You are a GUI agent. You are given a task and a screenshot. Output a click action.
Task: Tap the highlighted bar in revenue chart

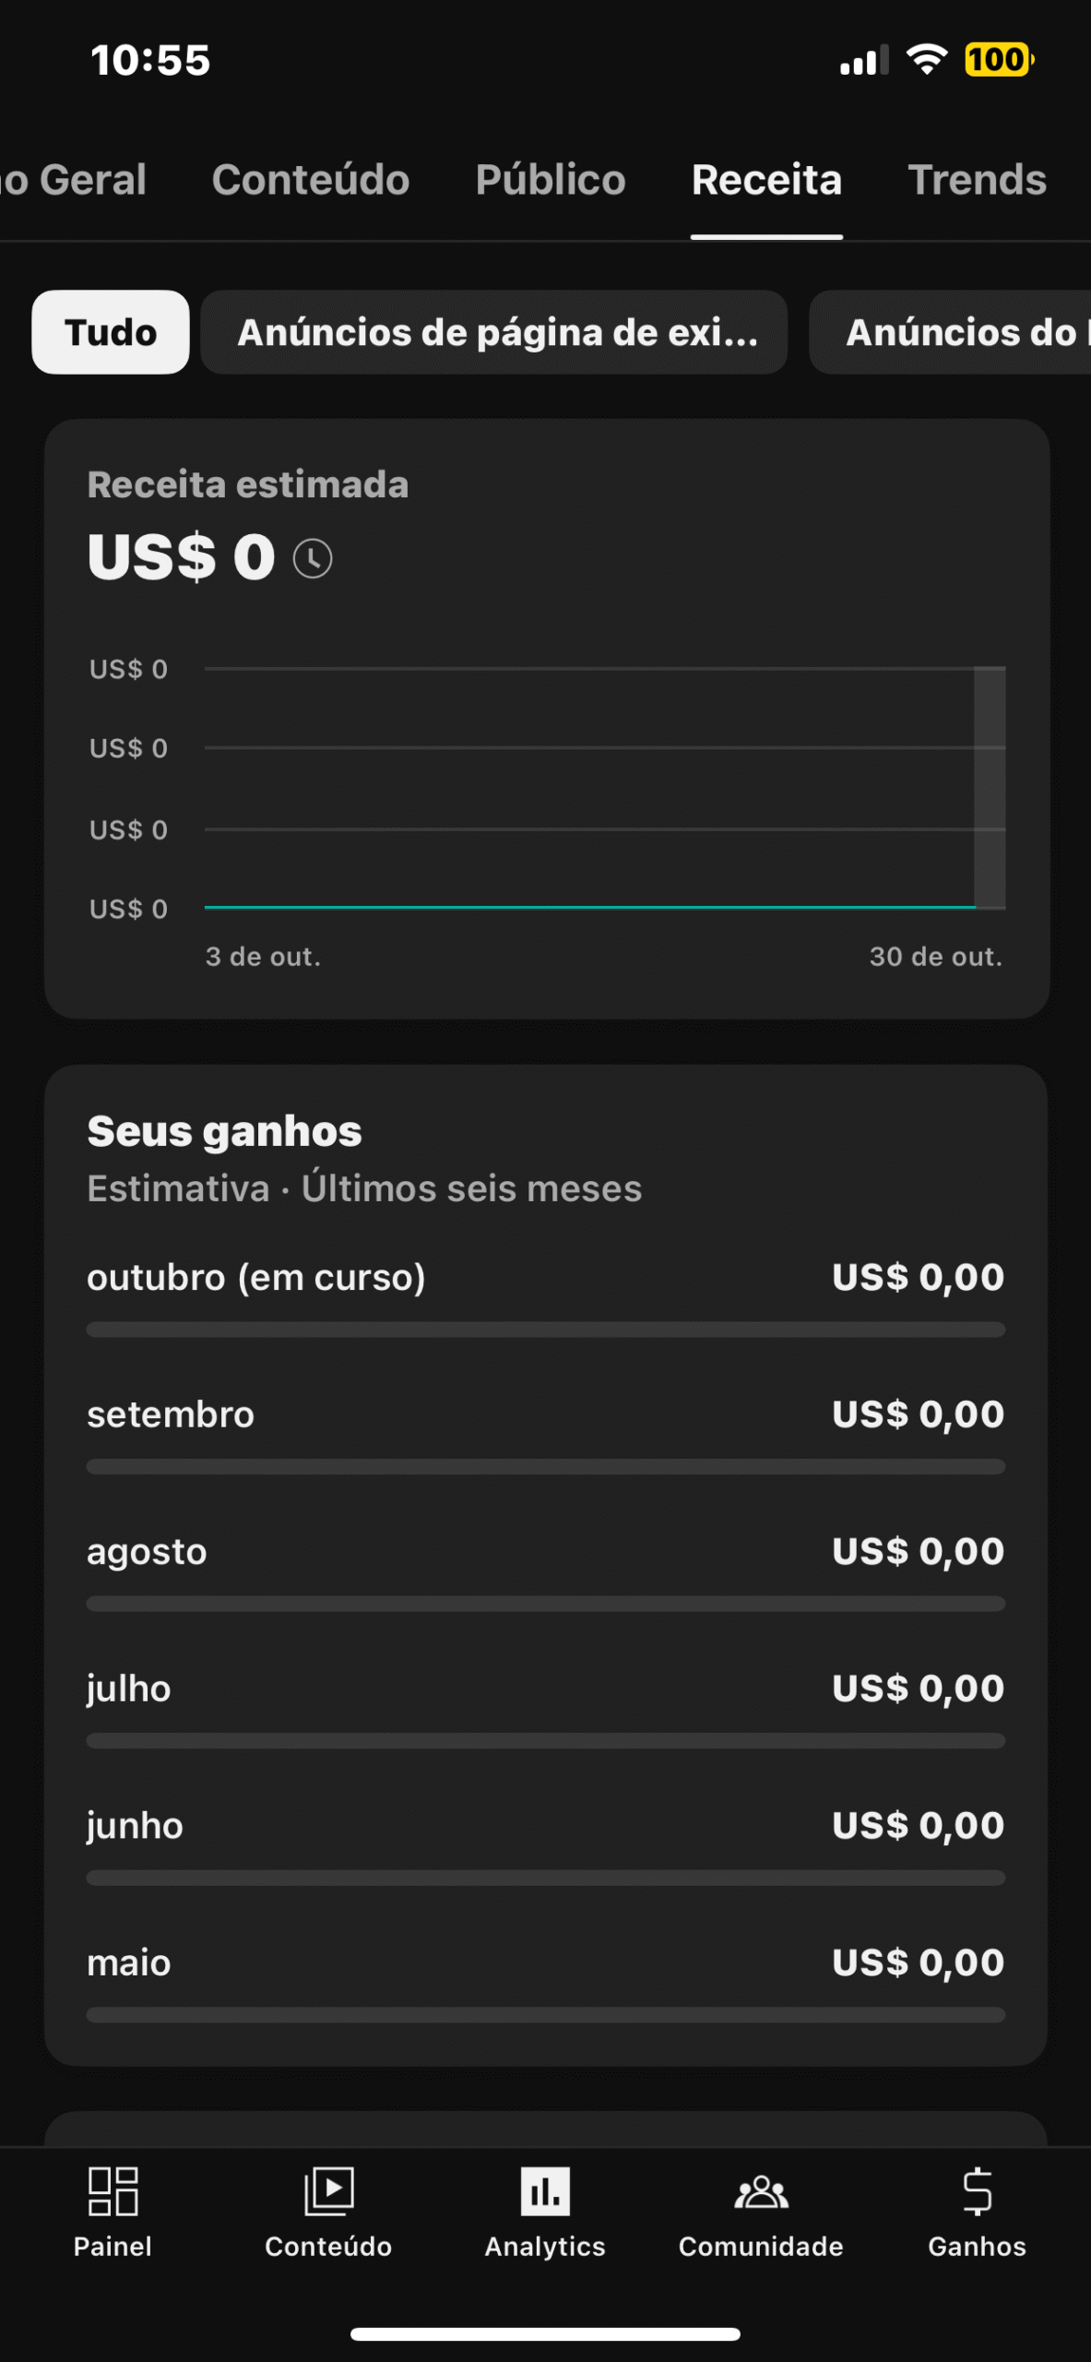point(990,787)
